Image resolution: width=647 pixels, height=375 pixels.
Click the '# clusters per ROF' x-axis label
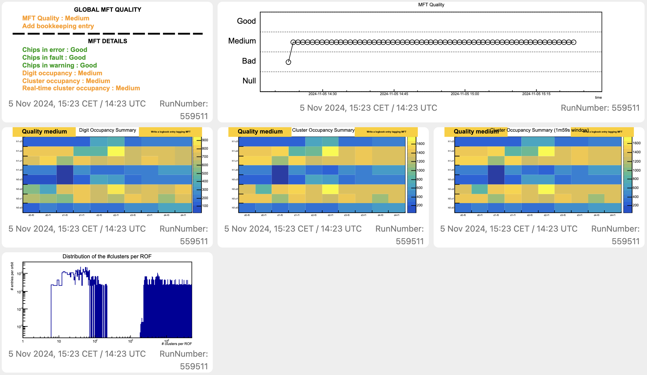[177, 344]
